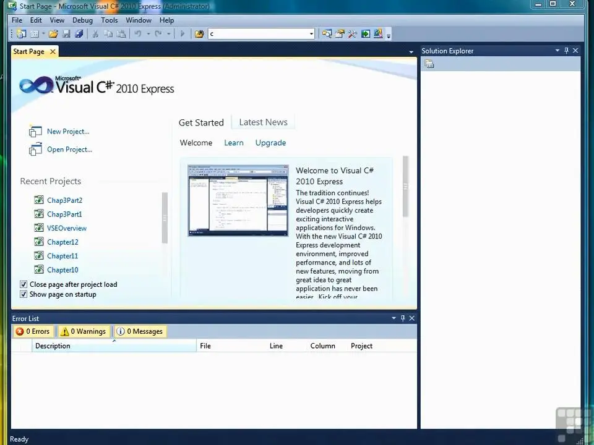Click the Solution Explorer Properties icon
The height and width of the screenshot is (445, 594).
tap(429, 64)
